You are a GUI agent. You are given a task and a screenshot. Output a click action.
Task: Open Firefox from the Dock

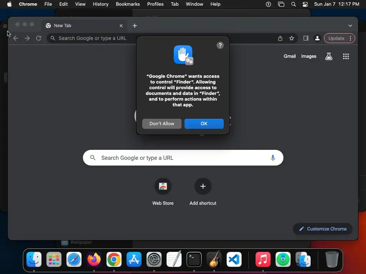[x=94, y=259]
